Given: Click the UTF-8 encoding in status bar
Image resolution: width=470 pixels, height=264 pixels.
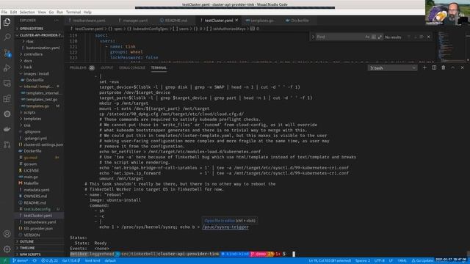Looking at the screenshot, I should click(x=379, y=261).
